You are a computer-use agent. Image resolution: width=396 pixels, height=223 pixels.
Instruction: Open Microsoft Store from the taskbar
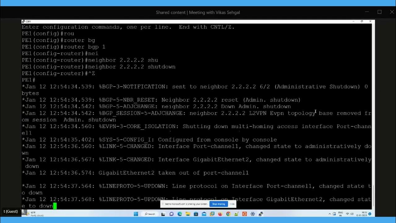(x=196, y=214)
